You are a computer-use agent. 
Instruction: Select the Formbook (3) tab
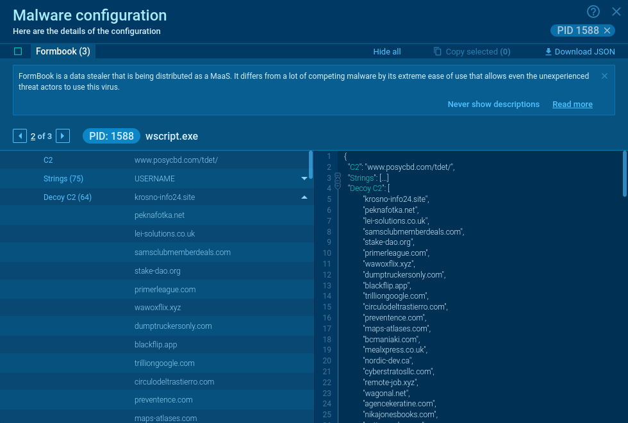[x=63, y=51]
